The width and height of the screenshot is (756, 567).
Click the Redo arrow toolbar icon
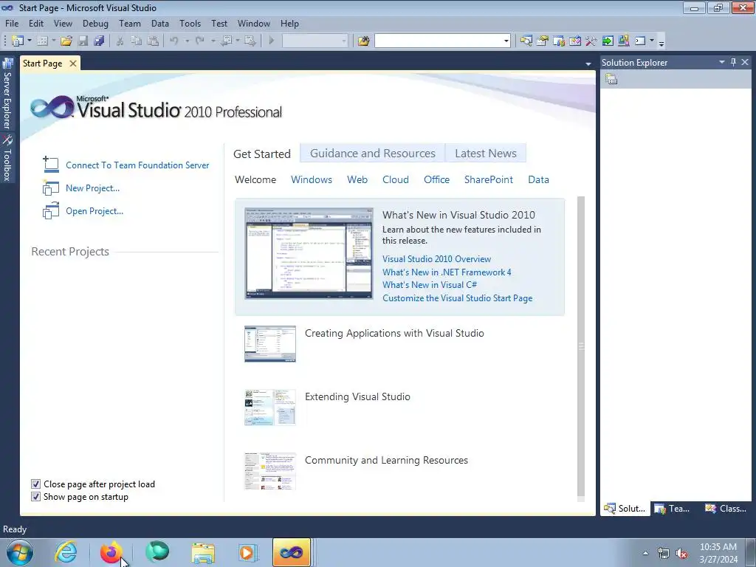(199, 41)
